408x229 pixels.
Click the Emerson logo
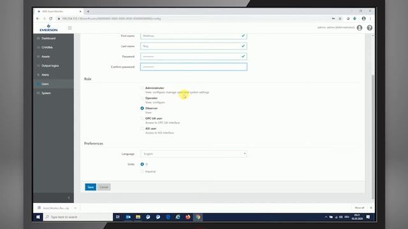pos(48,28)
